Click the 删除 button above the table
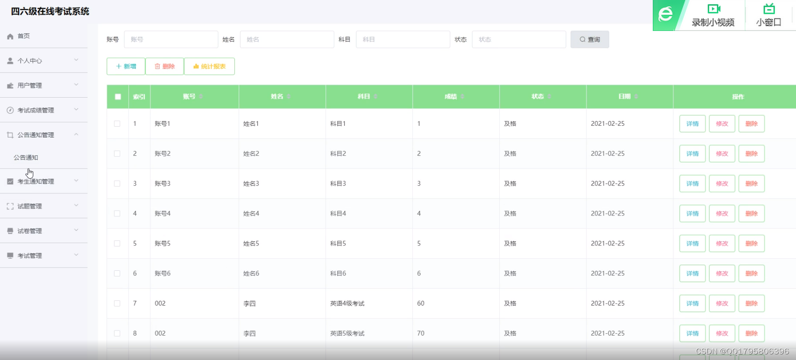796x360 pixels. tap(164, 66)
